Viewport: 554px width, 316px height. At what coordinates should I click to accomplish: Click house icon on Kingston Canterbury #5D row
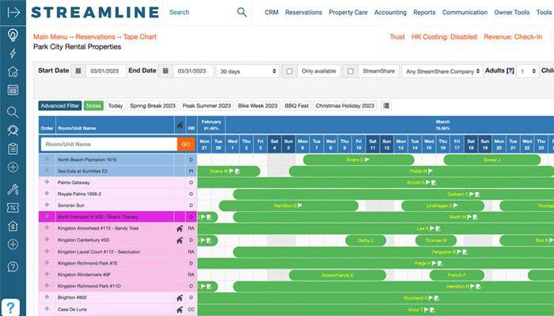tap(180, 240)
